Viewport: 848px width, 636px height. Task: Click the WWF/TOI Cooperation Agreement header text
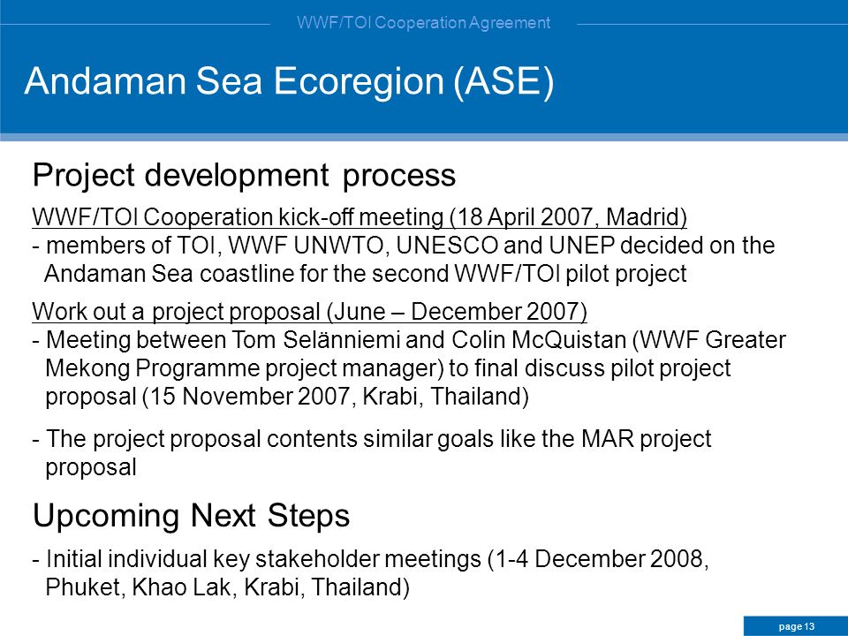[x=423, y=23]
